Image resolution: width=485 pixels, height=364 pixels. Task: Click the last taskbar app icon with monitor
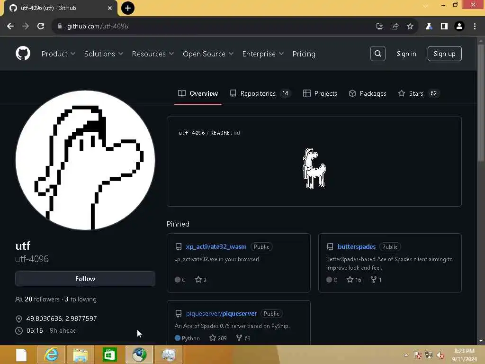click(x=169, y=355)
